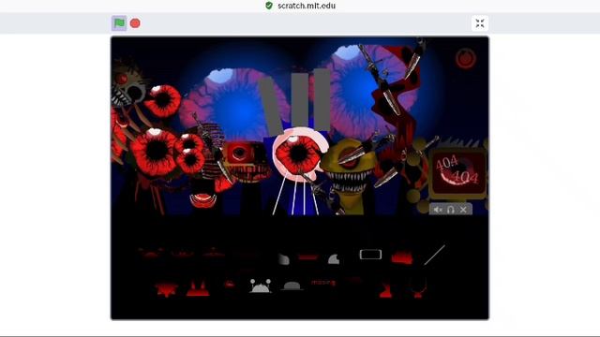Click the 404 television character
The image size is (600, 337).
pyautogui.click(x=457, y=172)
